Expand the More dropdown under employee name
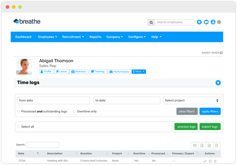The width and height of the screenshot is (237, 165). 139,71
